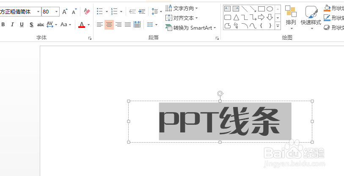The width and height of the screenshot is (344, 176).
Task: Select vertical text box shape
Action: [236, 9]
